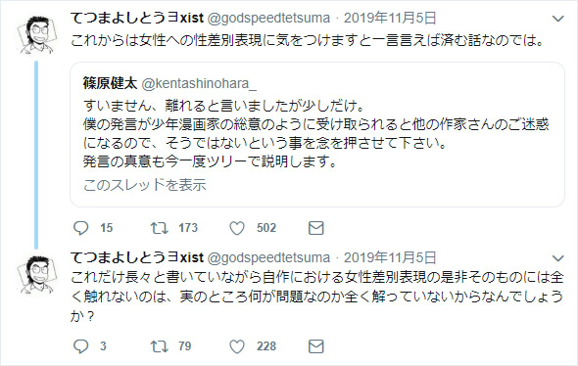Like the first tweet with 502 likes
The image size is (578, 366).
237,228
